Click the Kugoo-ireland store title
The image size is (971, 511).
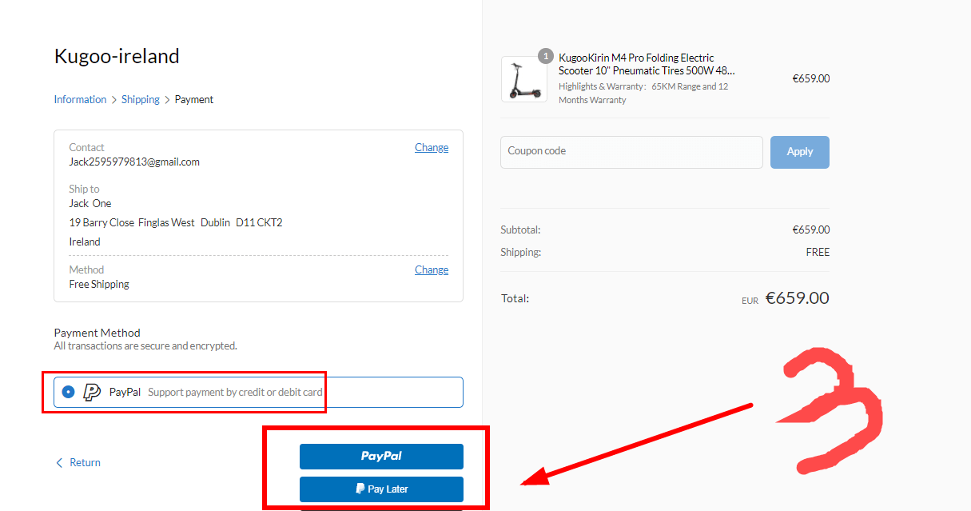coord(117,56)
